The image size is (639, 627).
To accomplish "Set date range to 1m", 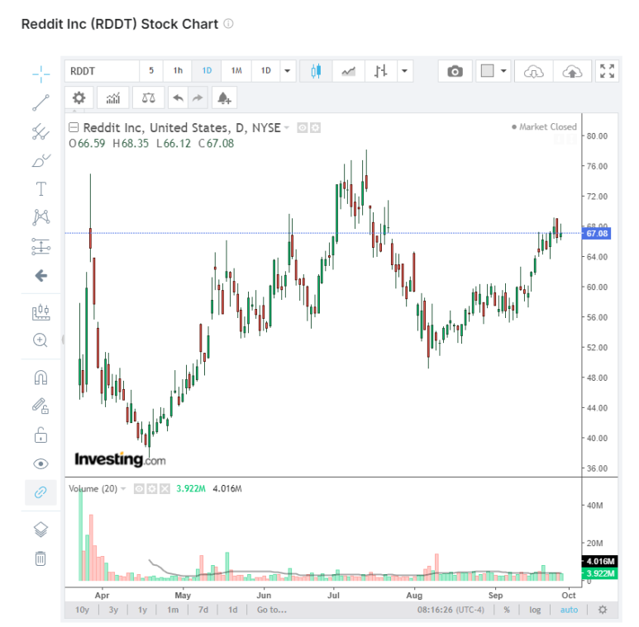I will click(x=173, y=610).
